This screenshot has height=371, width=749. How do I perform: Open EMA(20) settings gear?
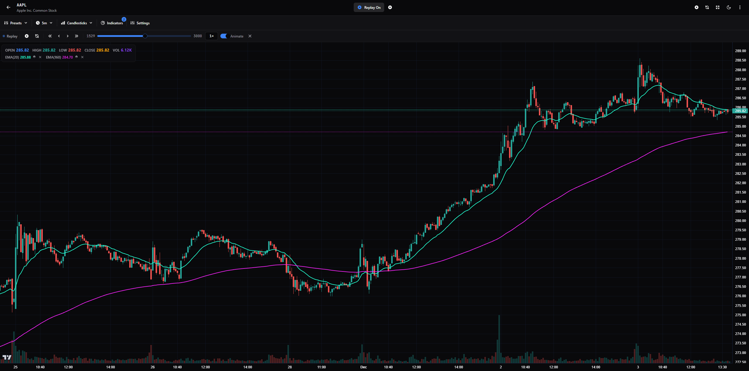pos(34,57)
